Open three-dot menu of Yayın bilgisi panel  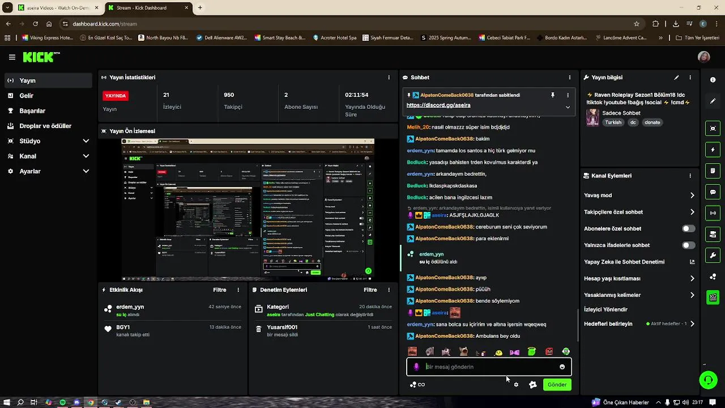point(690,78)
